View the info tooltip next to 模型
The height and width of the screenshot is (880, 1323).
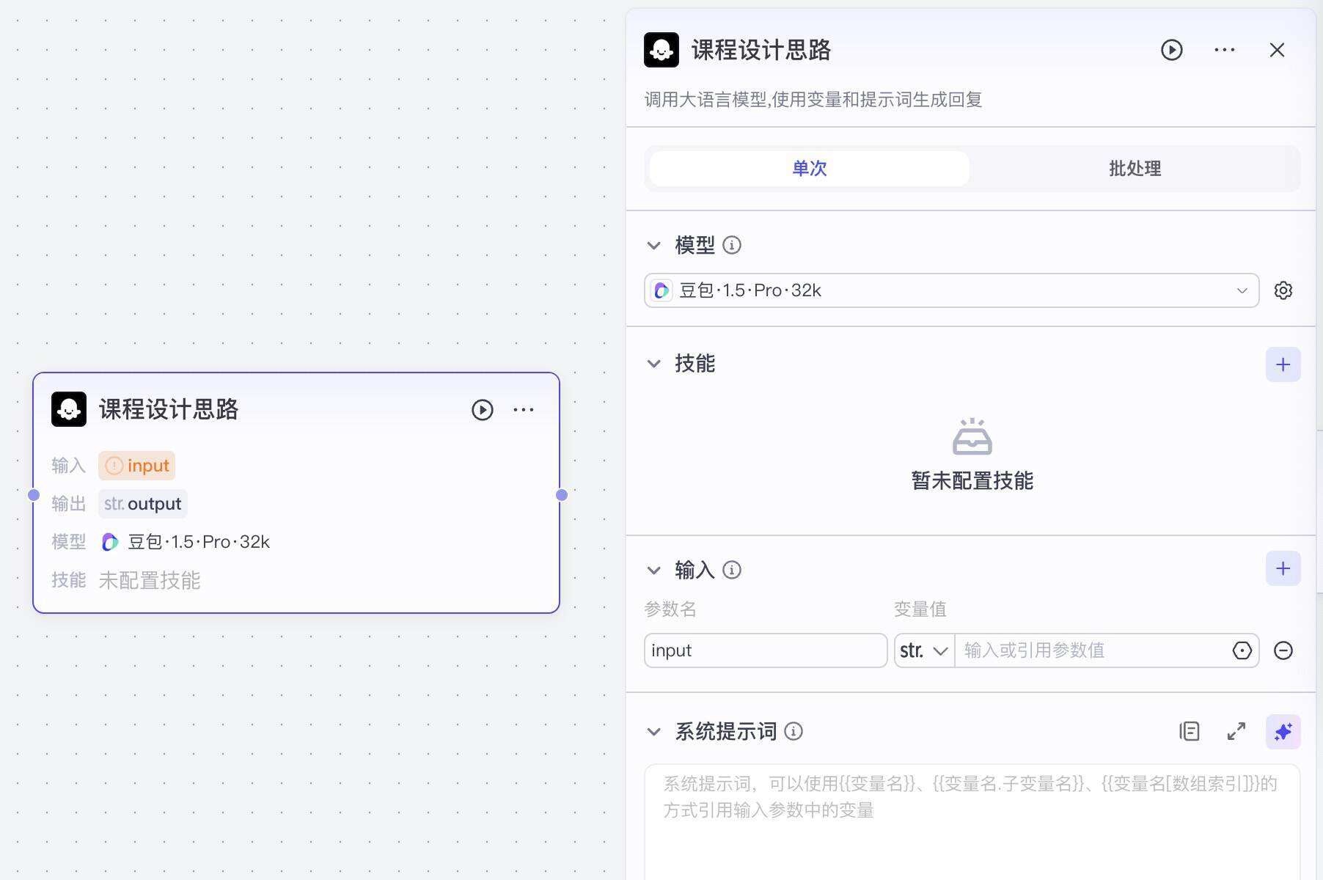point(732,246)
